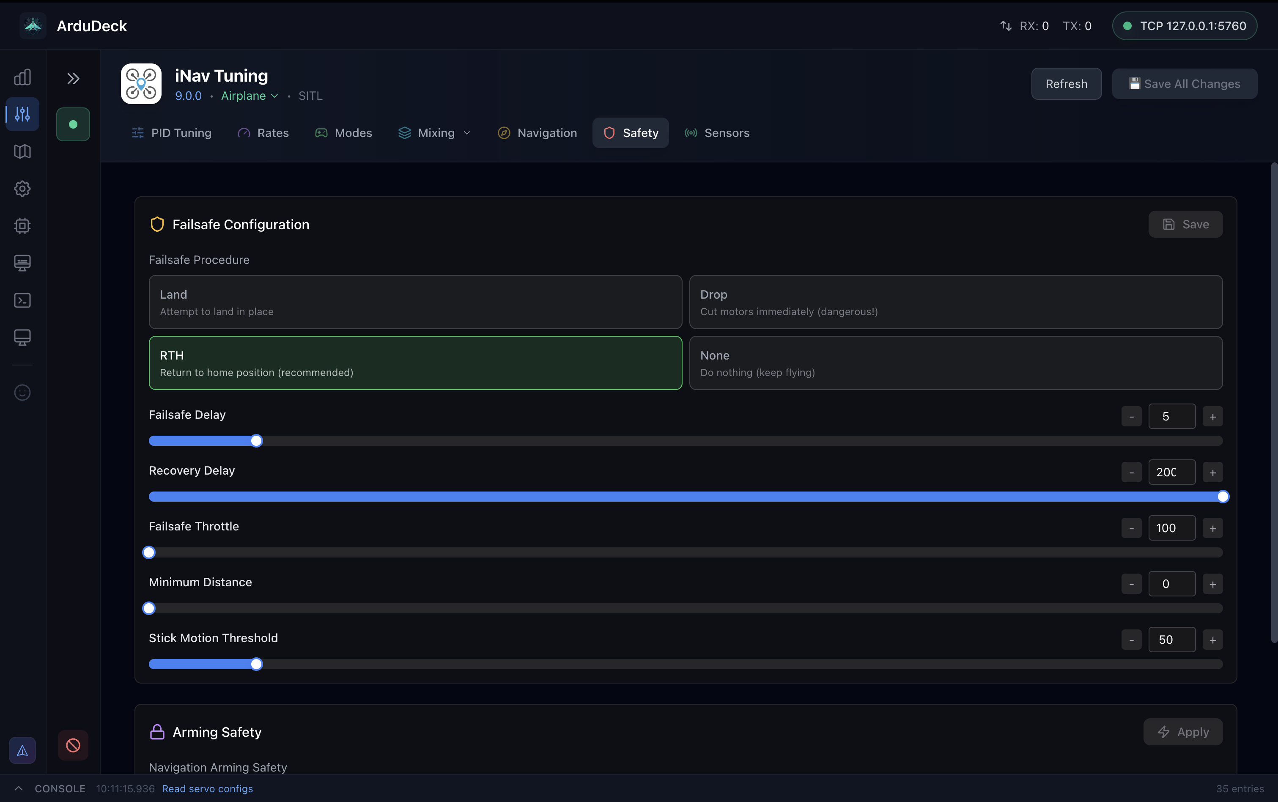Click the '35 entries' console count
Screen dimensions: 1278x802
[1240, 789]
